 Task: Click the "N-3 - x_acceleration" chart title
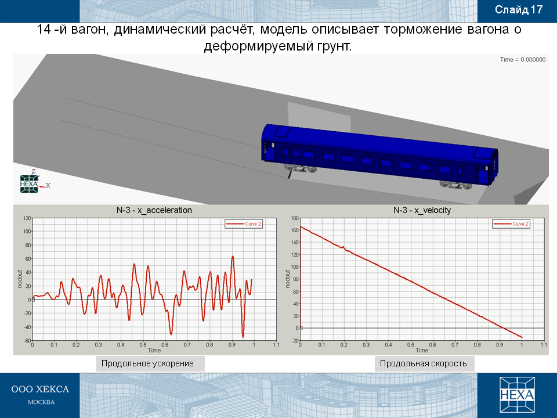point(154,210)
